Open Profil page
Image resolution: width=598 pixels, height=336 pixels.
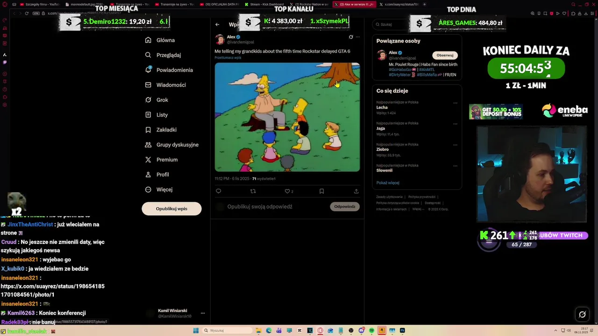157,175
